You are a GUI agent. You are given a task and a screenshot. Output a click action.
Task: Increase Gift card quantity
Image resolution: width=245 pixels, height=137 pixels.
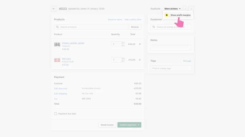(123, 58)
